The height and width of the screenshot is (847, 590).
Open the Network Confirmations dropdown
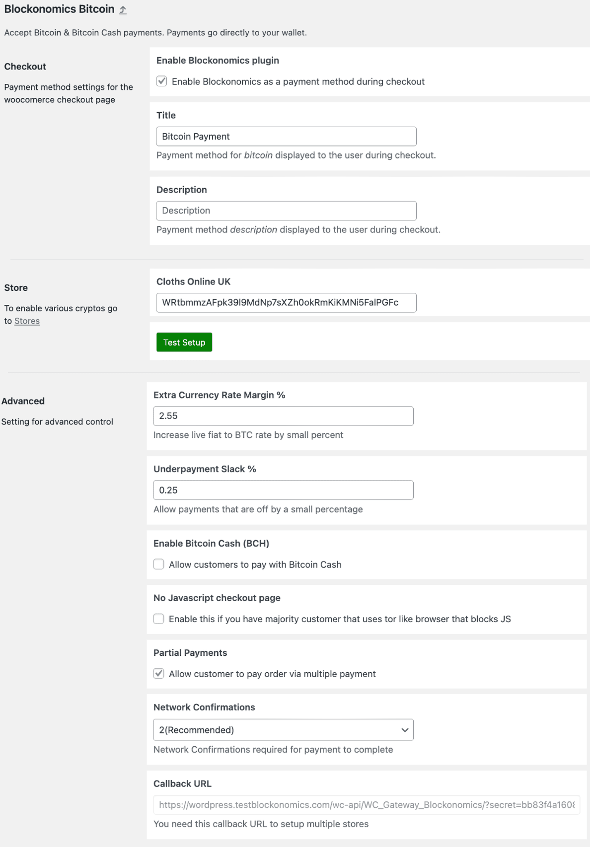point(283,730)
